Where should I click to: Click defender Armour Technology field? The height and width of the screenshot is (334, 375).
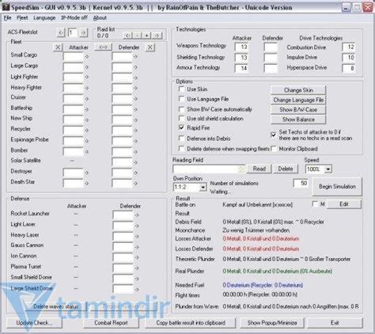tap(271, 68)
